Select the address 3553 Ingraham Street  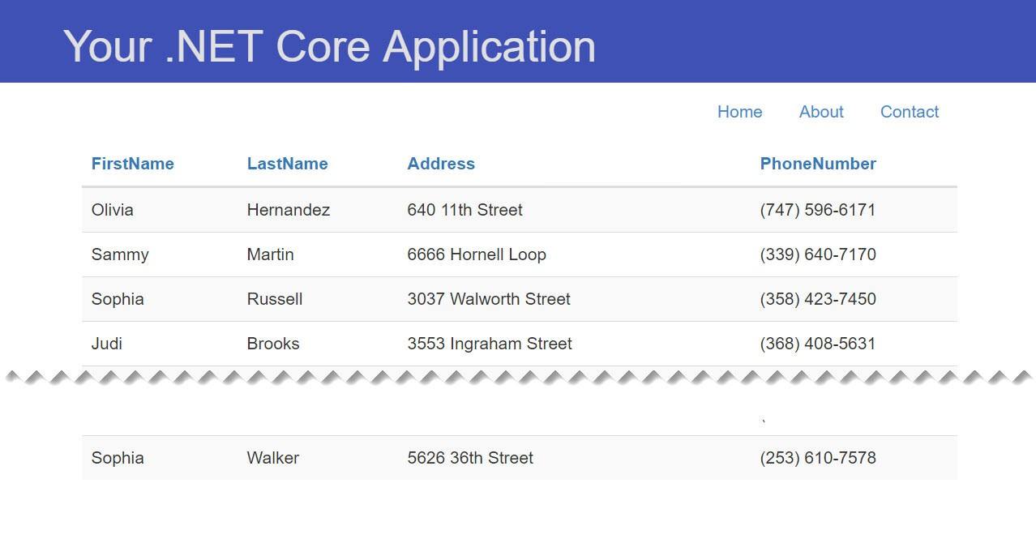tap(490, 344)
